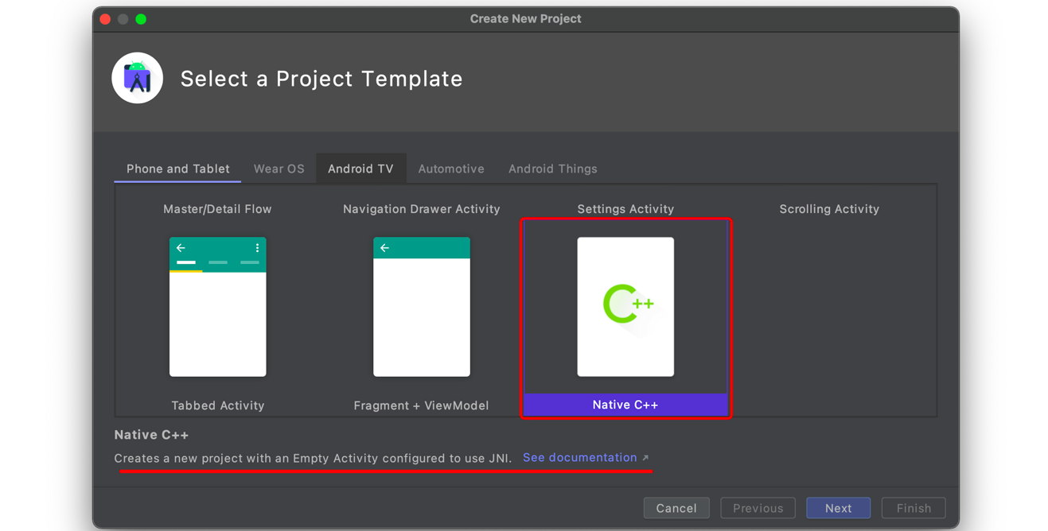Click the Android Studio logo icon
The width and height of the screenshot is (1048, 531).
tap(138, 78)
